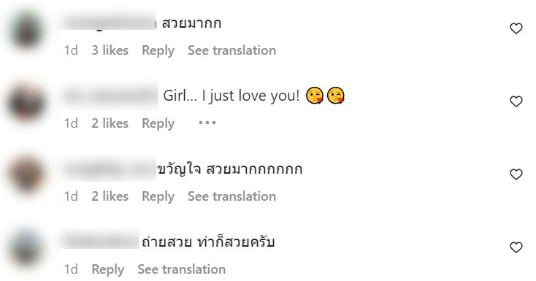536x281 pixels.
Task: See translation of "ถ่ายสวย ท่าก็สวยครับ" comment
Action: pyautogui.click(x=182, y=269)
